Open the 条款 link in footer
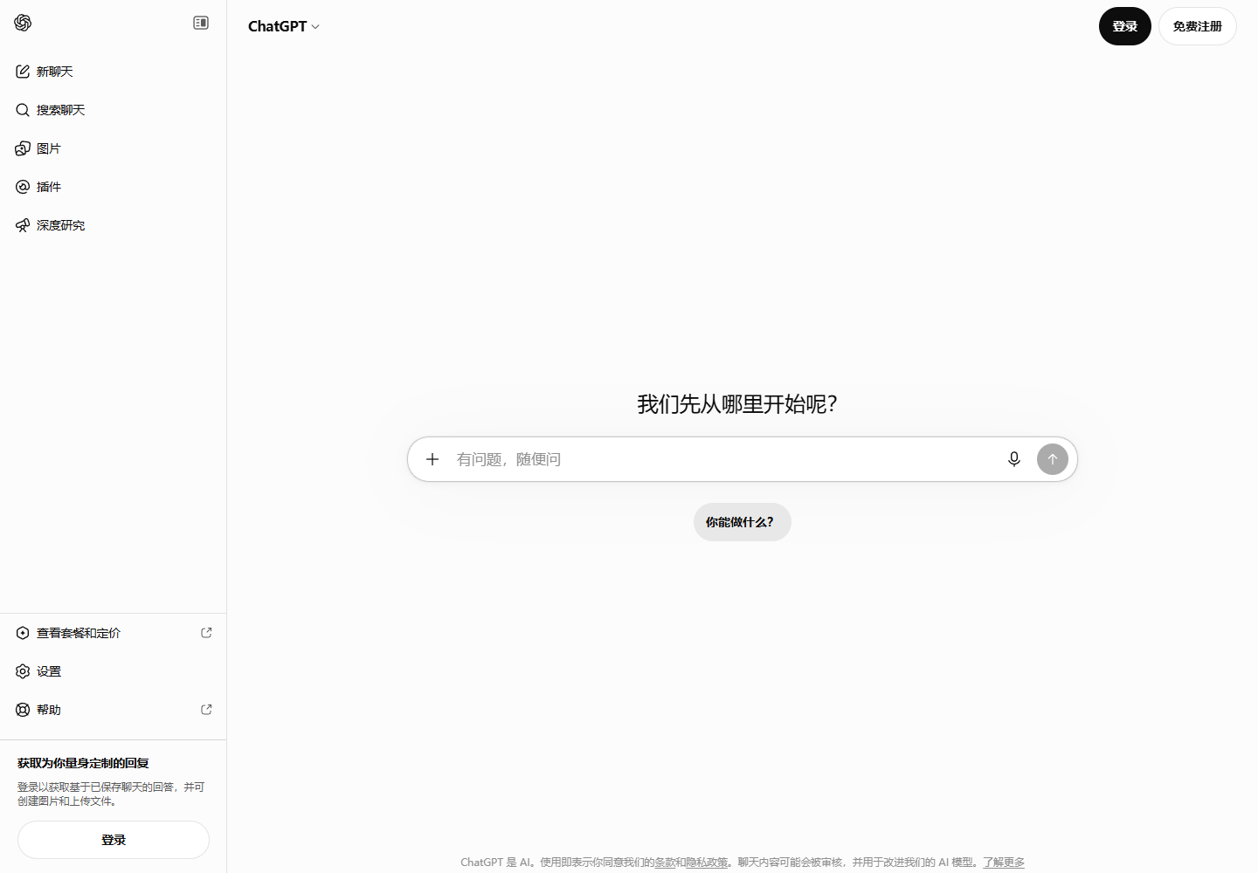The height and width of the screenshot is (873, 1258). 665,863
